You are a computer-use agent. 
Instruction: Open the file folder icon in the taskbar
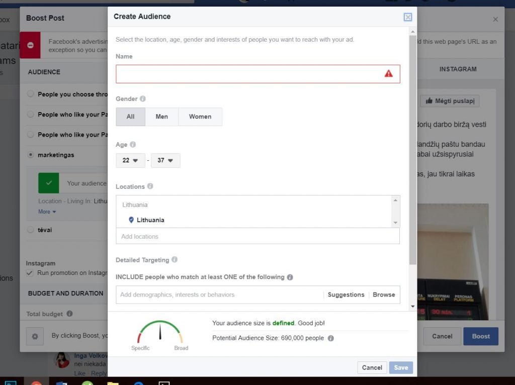[113, 382]
